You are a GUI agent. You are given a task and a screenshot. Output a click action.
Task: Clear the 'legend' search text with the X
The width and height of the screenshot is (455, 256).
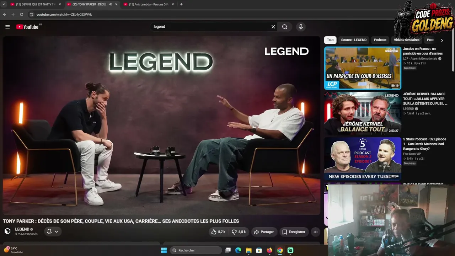point(273,27)
